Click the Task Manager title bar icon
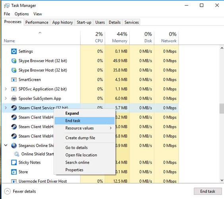 pos(7,6)
